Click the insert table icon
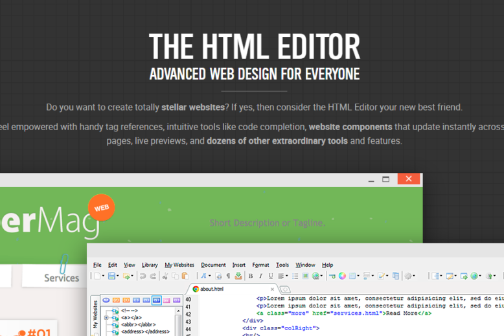 coord(352,276)
